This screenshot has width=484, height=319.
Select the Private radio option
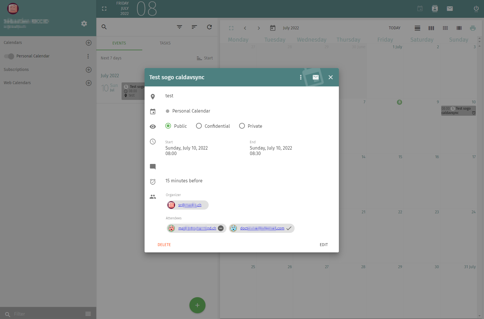[x=242, y=126]
